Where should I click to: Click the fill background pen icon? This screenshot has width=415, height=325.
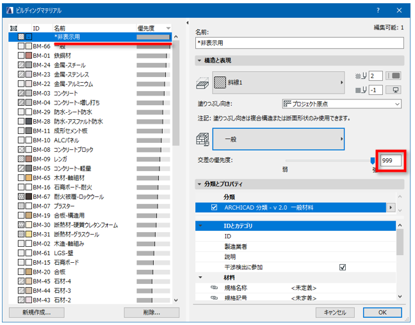361,90
